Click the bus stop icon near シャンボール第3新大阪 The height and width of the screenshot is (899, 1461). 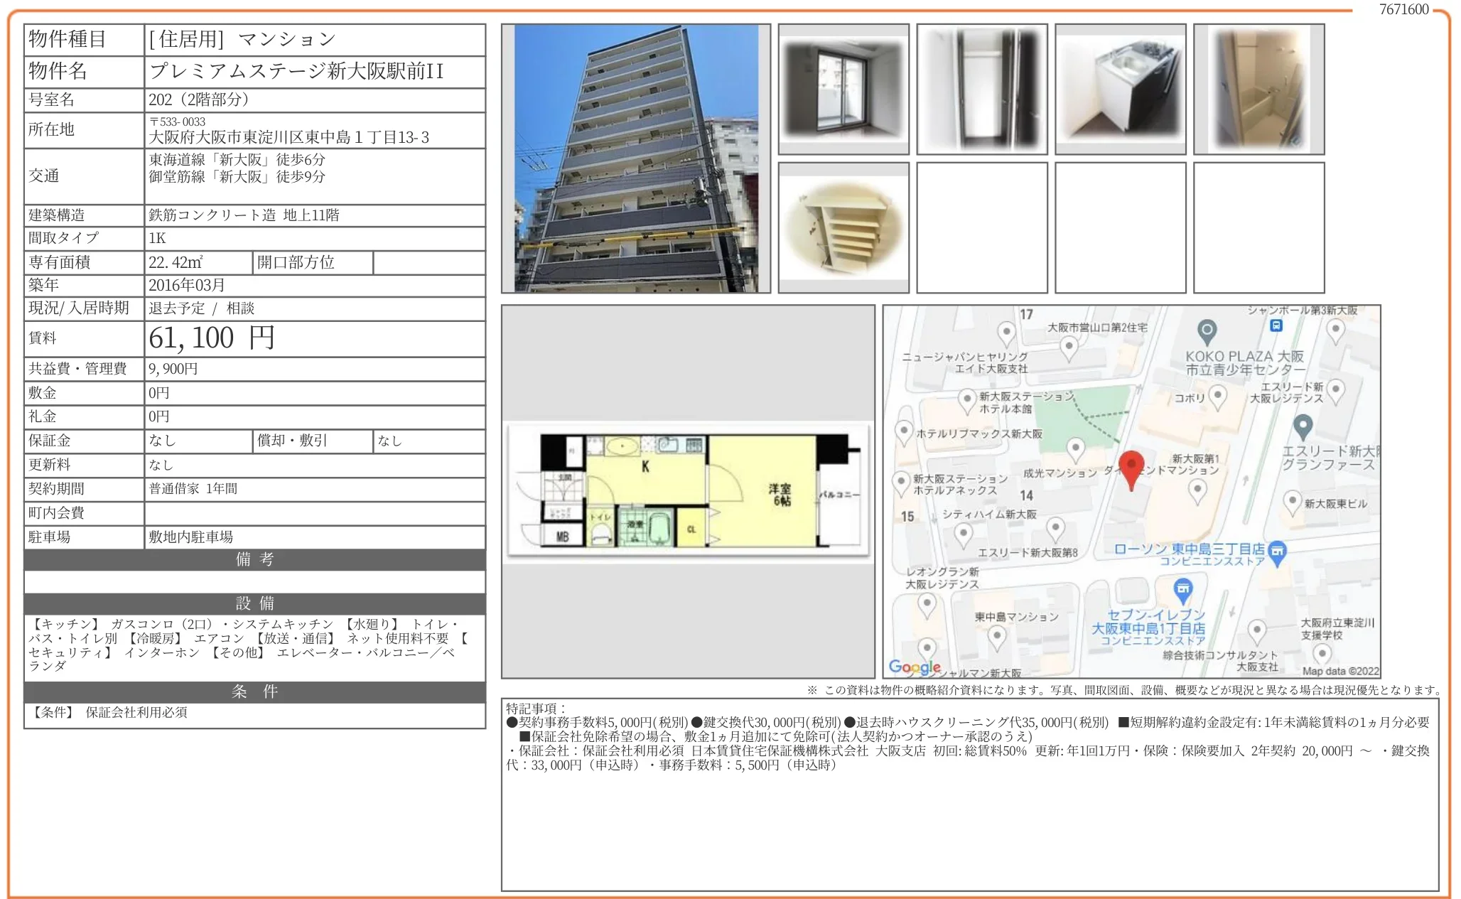1276,326
